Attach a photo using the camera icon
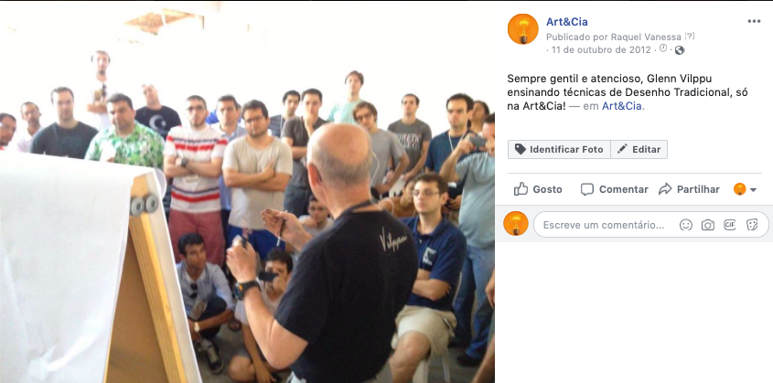Screen dimensions: 773x383 click(x=708, y=225)
